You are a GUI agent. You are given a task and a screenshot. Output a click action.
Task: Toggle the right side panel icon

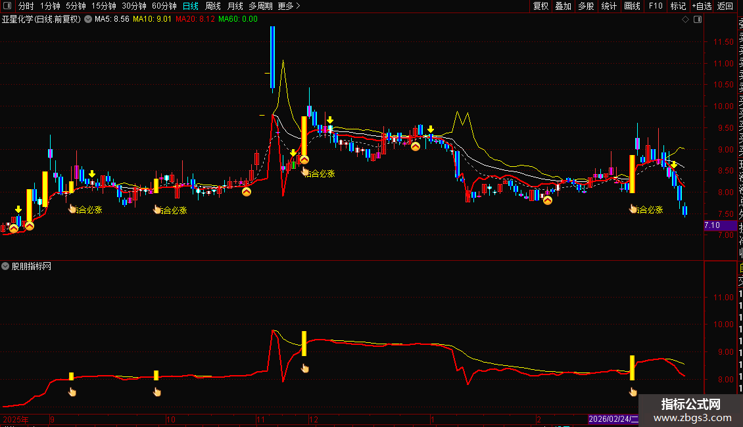(x=698, y=20)
